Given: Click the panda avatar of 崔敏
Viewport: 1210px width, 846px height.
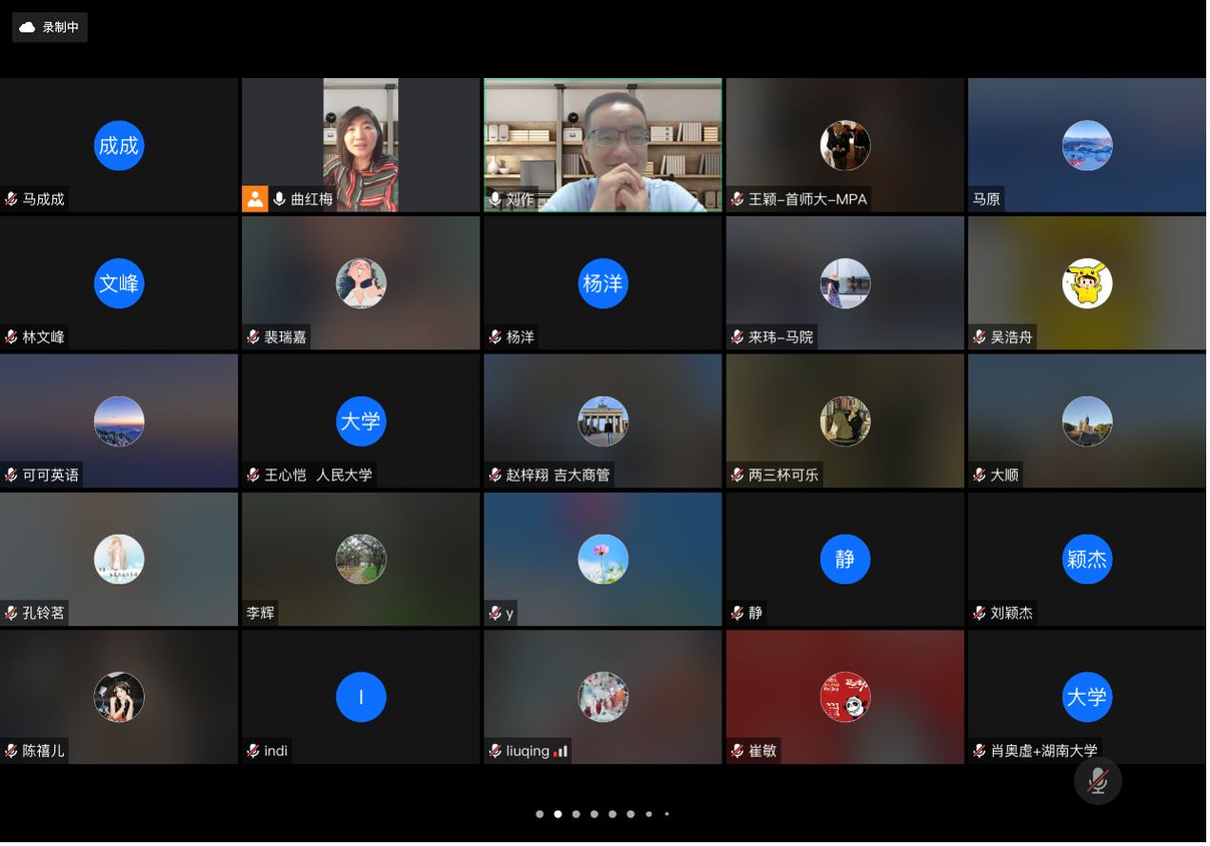Looking at the screenshot, I should (845, 698).
